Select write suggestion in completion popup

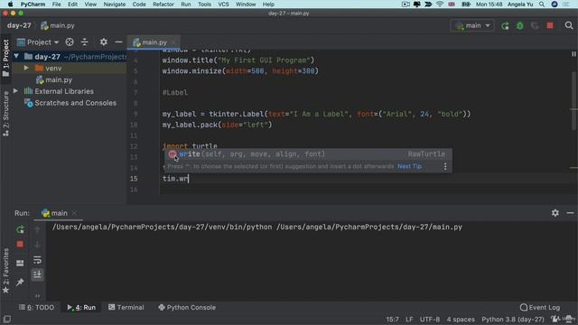pyautogui.click(x=307, y=154)
